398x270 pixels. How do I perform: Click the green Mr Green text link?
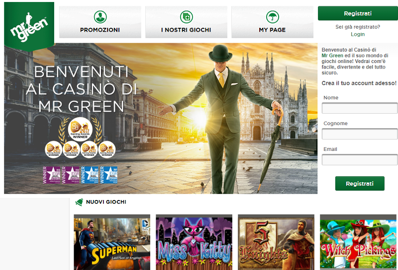tap(332, 56)
